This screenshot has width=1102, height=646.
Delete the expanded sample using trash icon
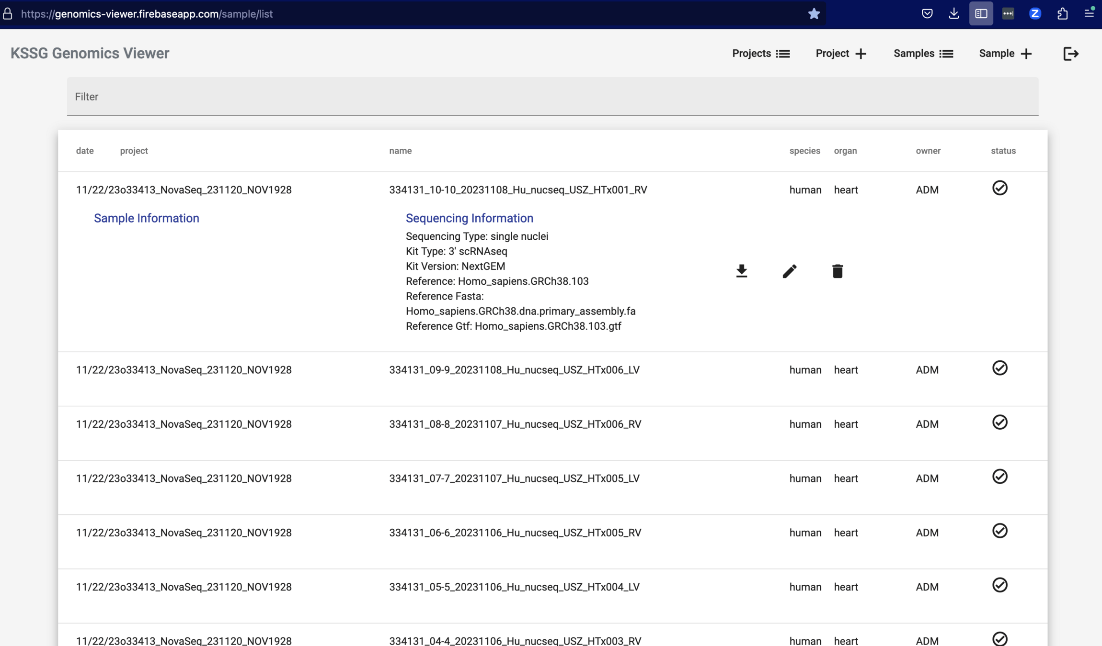(837, 271)
